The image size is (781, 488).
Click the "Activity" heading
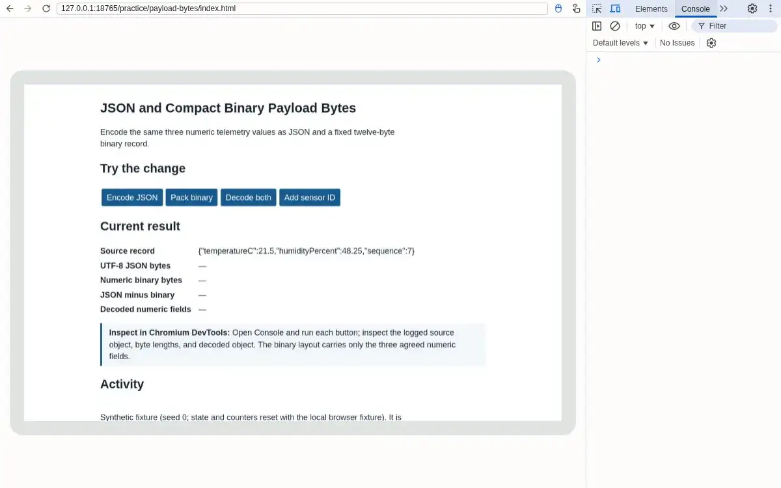pos(122,384)
